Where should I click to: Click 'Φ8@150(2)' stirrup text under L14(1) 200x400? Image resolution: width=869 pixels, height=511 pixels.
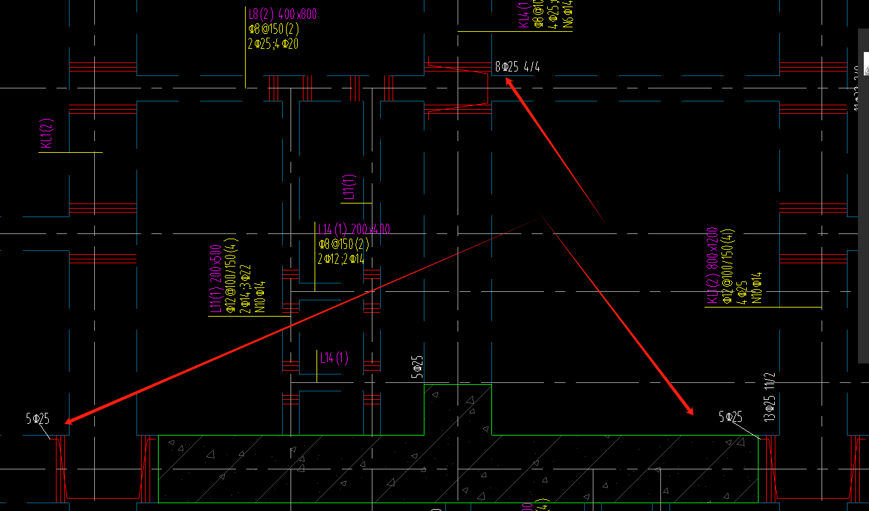pos(344,244)
